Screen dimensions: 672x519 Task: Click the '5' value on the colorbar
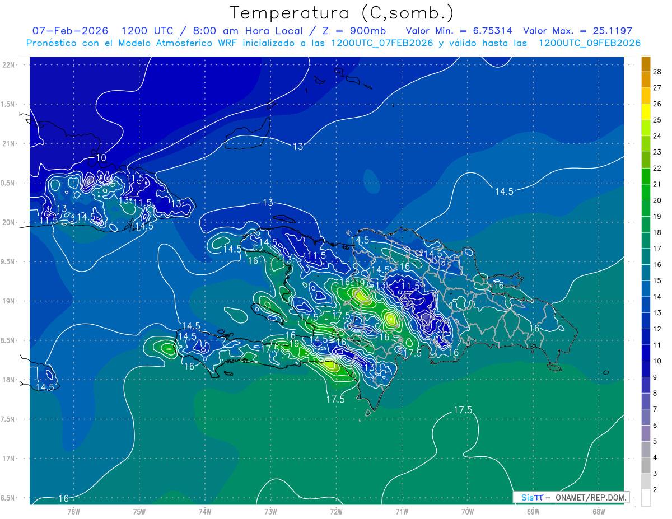[x=655, y=441]
